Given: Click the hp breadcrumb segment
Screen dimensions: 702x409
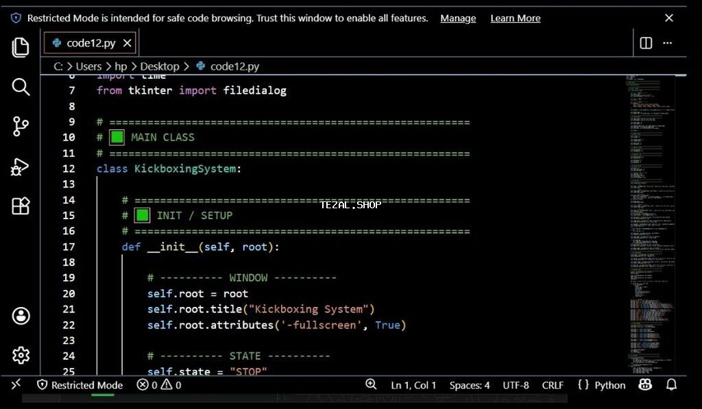Looking at the screenshot, I should [121, 66].
